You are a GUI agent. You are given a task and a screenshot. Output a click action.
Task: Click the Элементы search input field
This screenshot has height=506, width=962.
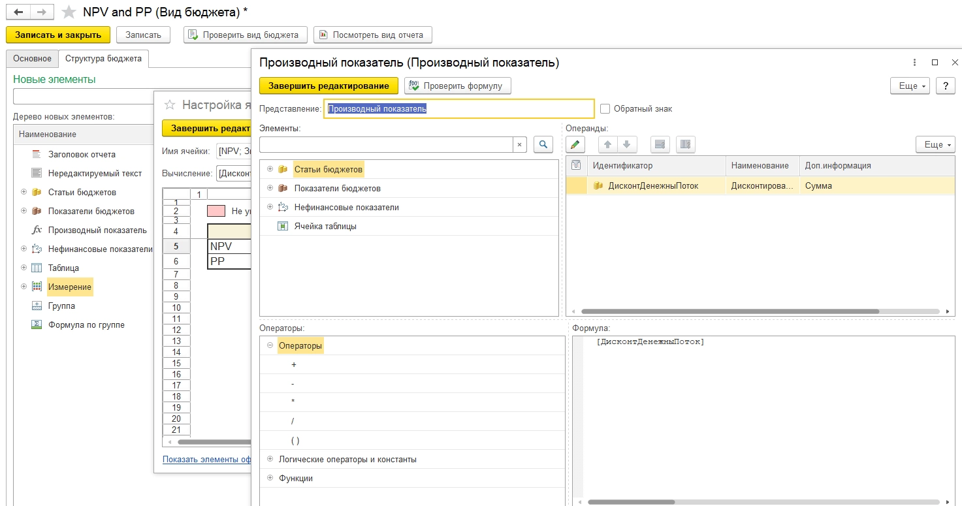tap(386, 144)
